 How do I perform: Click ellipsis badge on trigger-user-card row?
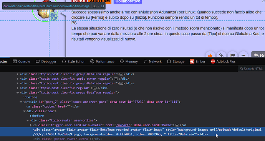coord(177,125)
